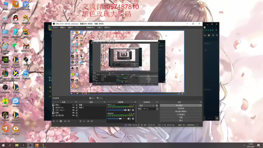Viewport: 263px width, 148px height.
Task: Click 退出 exit button in controls
Action: pos(181,120)
